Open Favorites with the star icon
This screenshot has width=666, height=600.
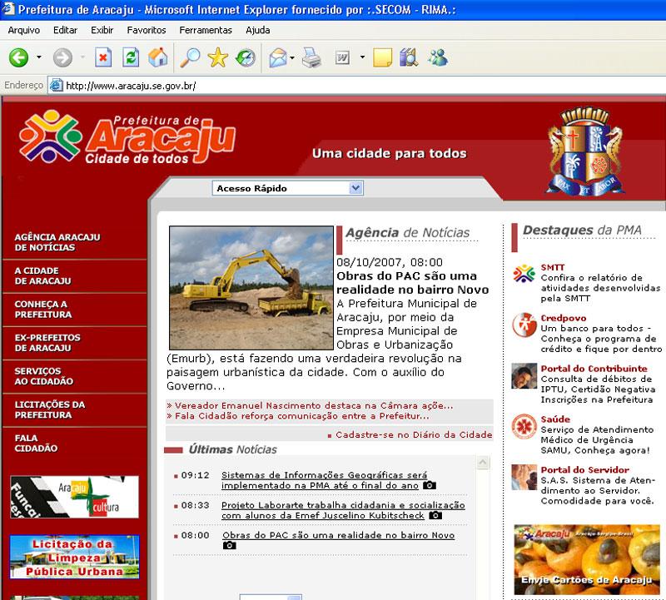(x=217, y=57)
